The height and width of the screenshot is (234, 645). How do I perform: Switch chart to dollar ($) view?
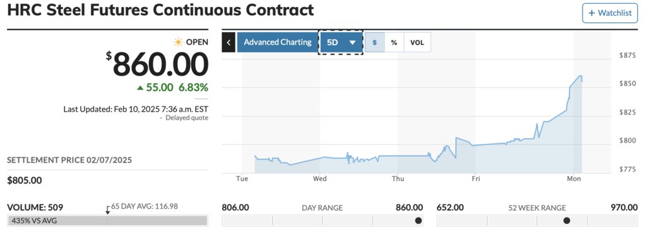pyautogui.click(x=375, y=42)
